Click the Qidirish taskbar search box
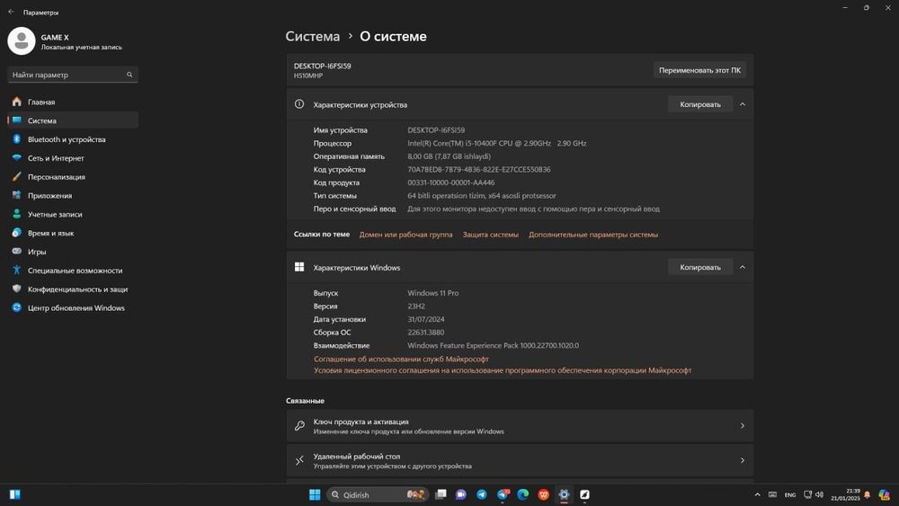This screenshot has width=899, height=506. (378, 494)
